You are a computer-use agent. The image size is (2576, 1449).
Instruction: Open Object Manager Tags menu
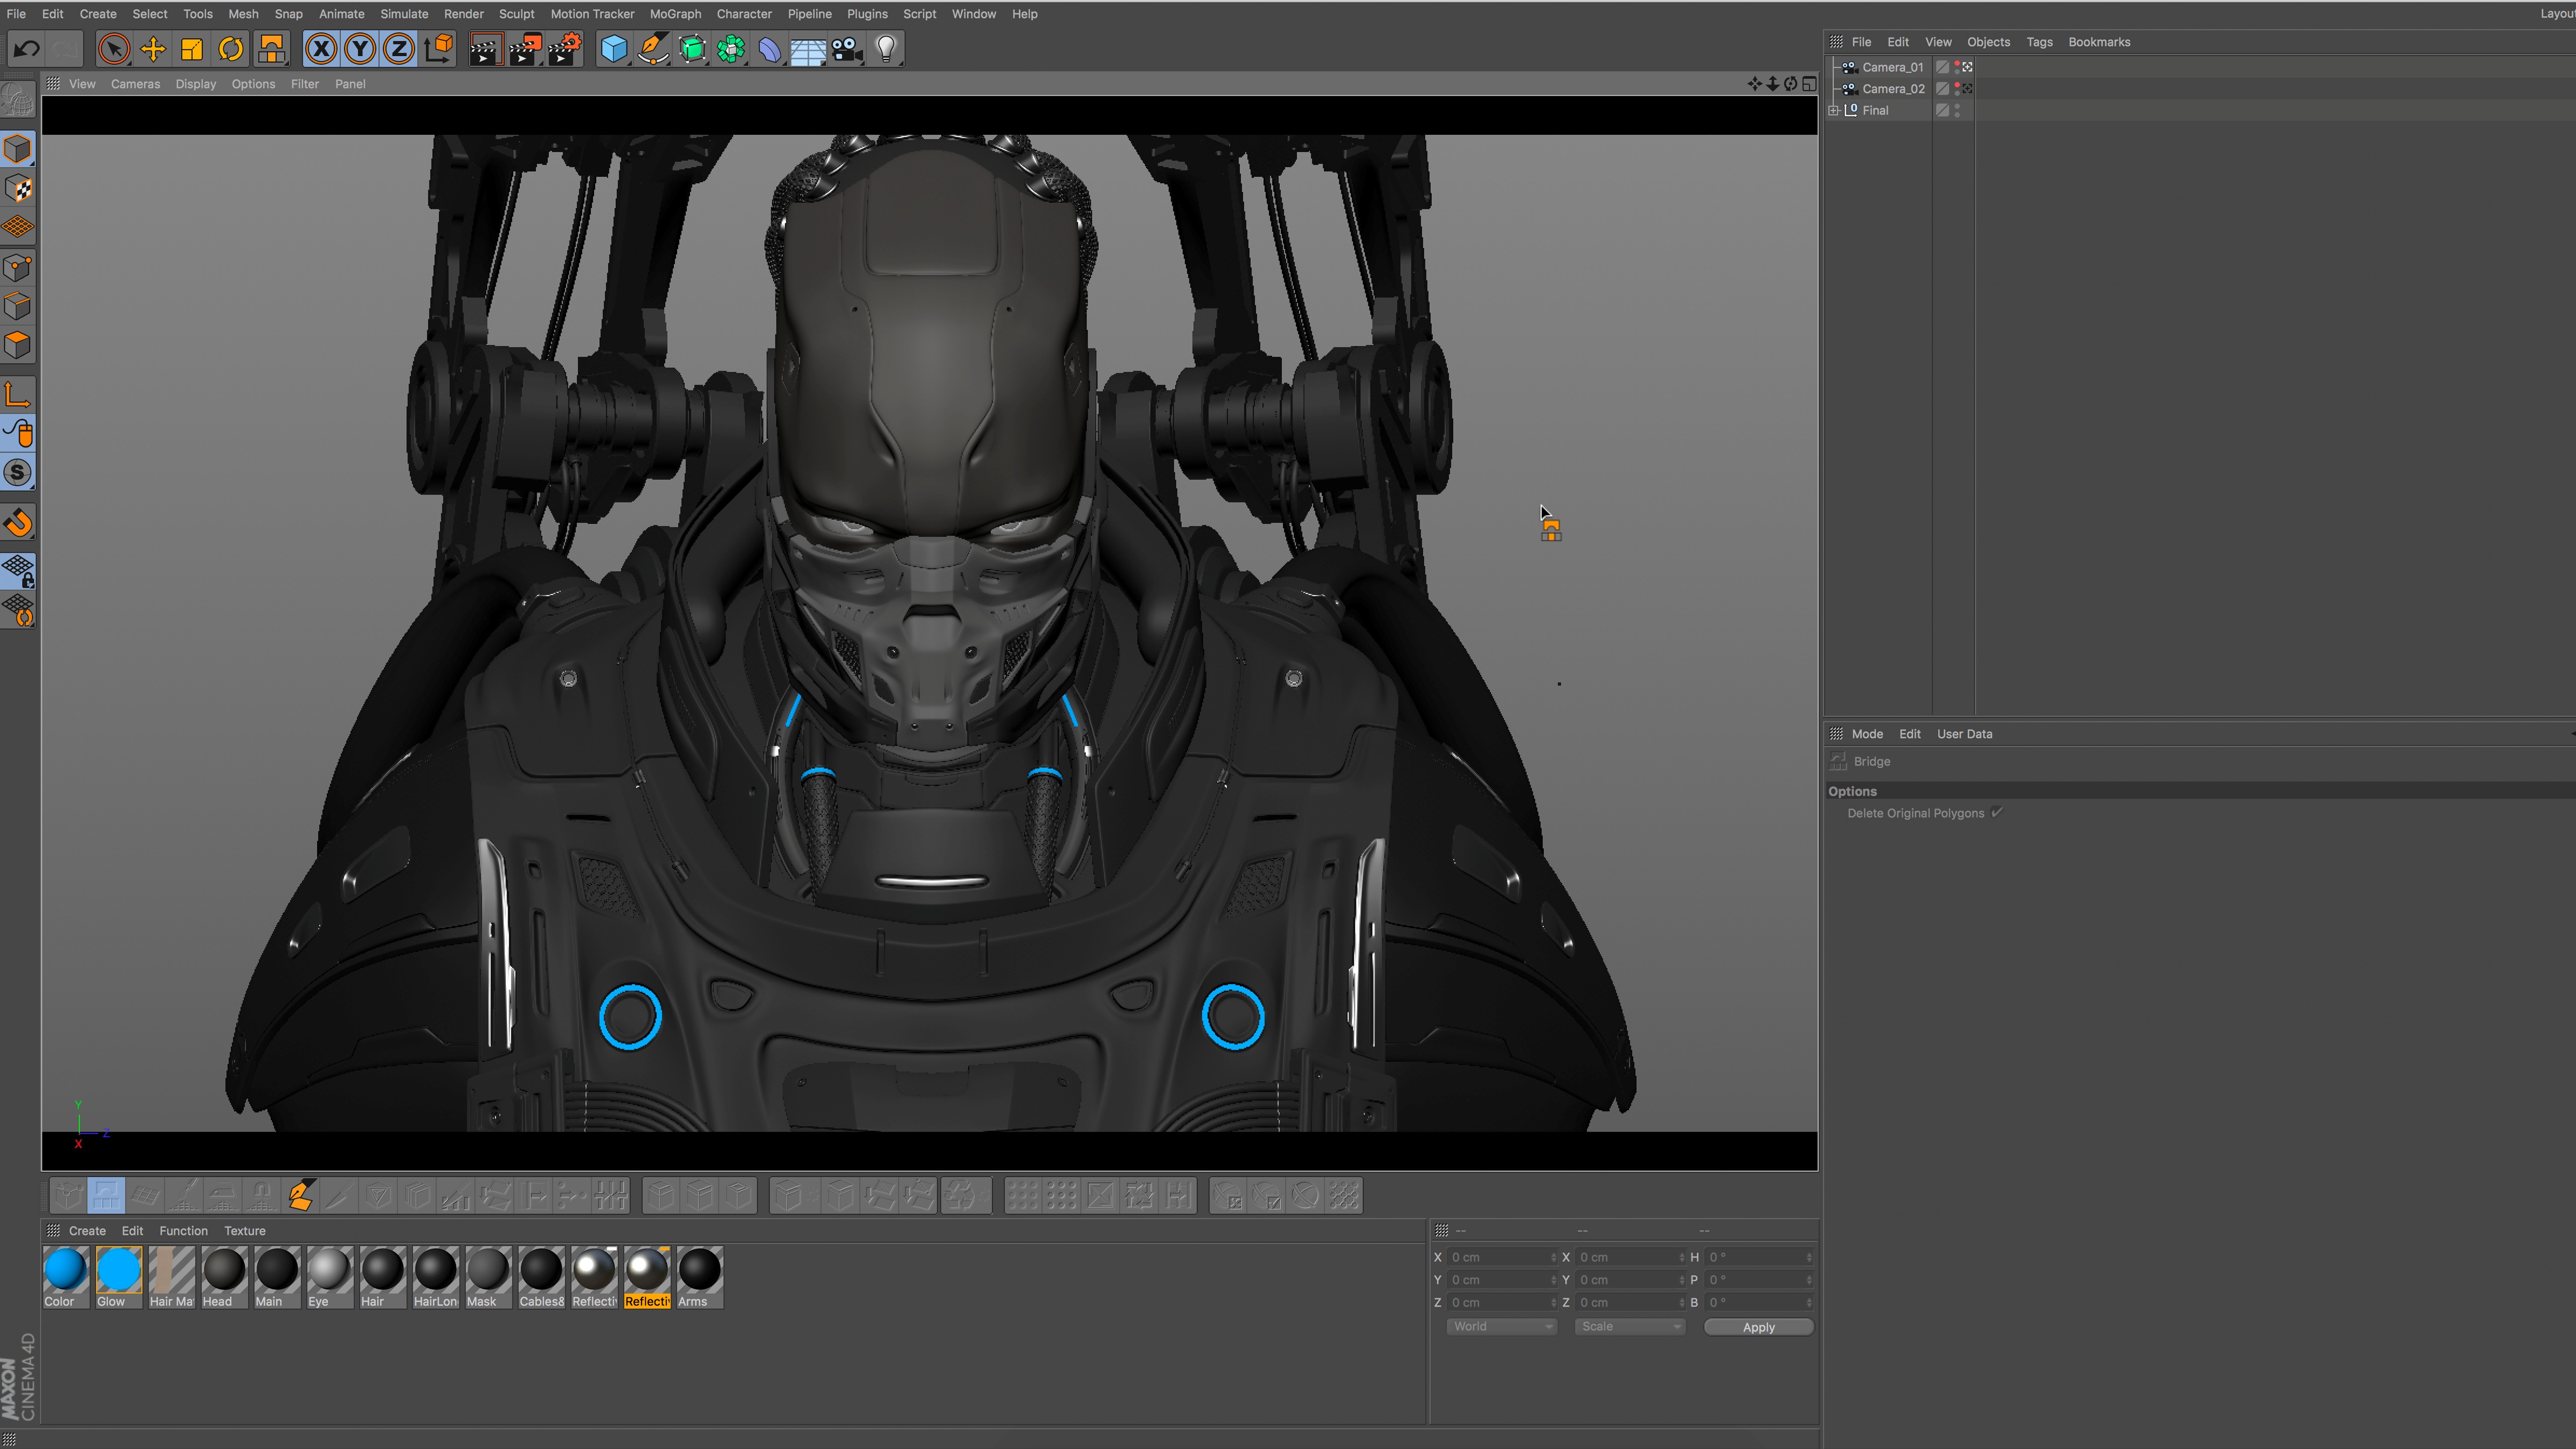point(2039,42)
